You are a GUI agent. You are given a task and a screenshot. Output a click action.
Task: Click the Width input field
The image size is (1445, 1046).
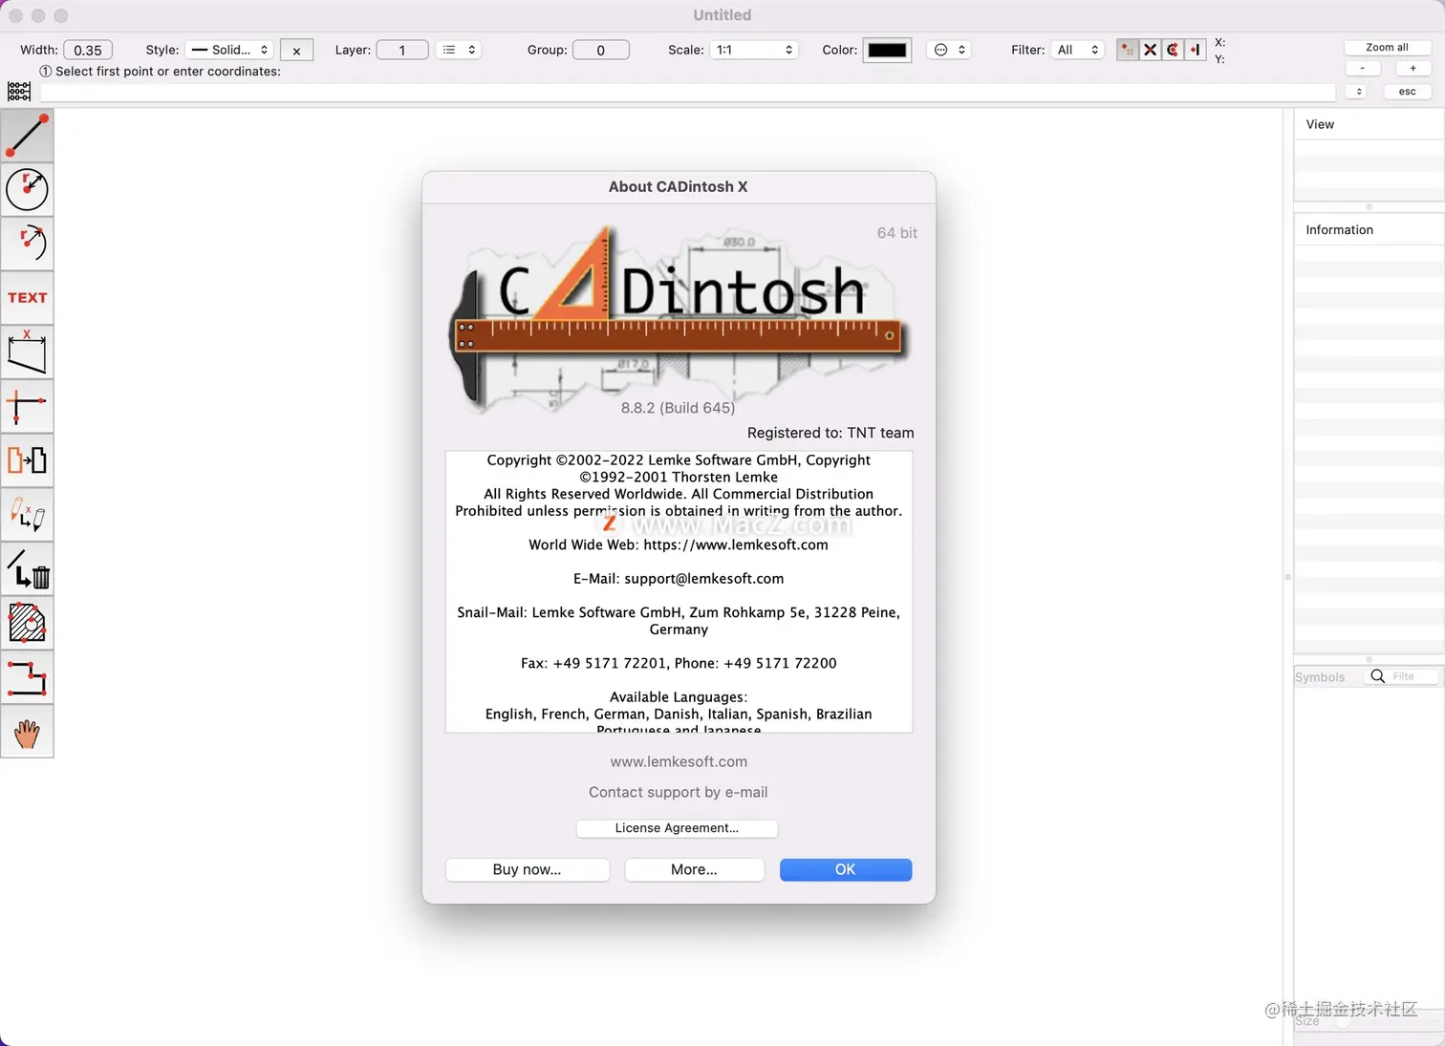pos(88,50)
